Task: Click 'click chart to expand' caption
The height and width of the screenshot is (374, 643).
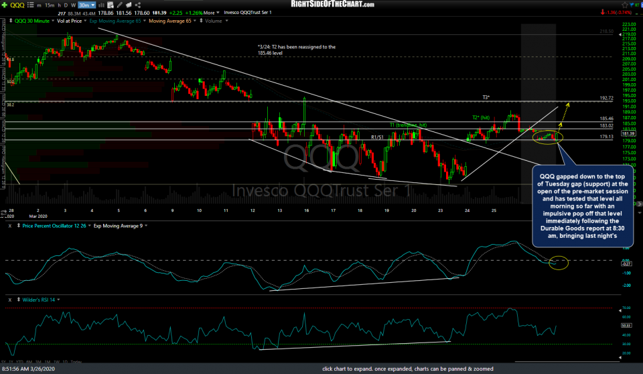Action: tap(408, 369)
